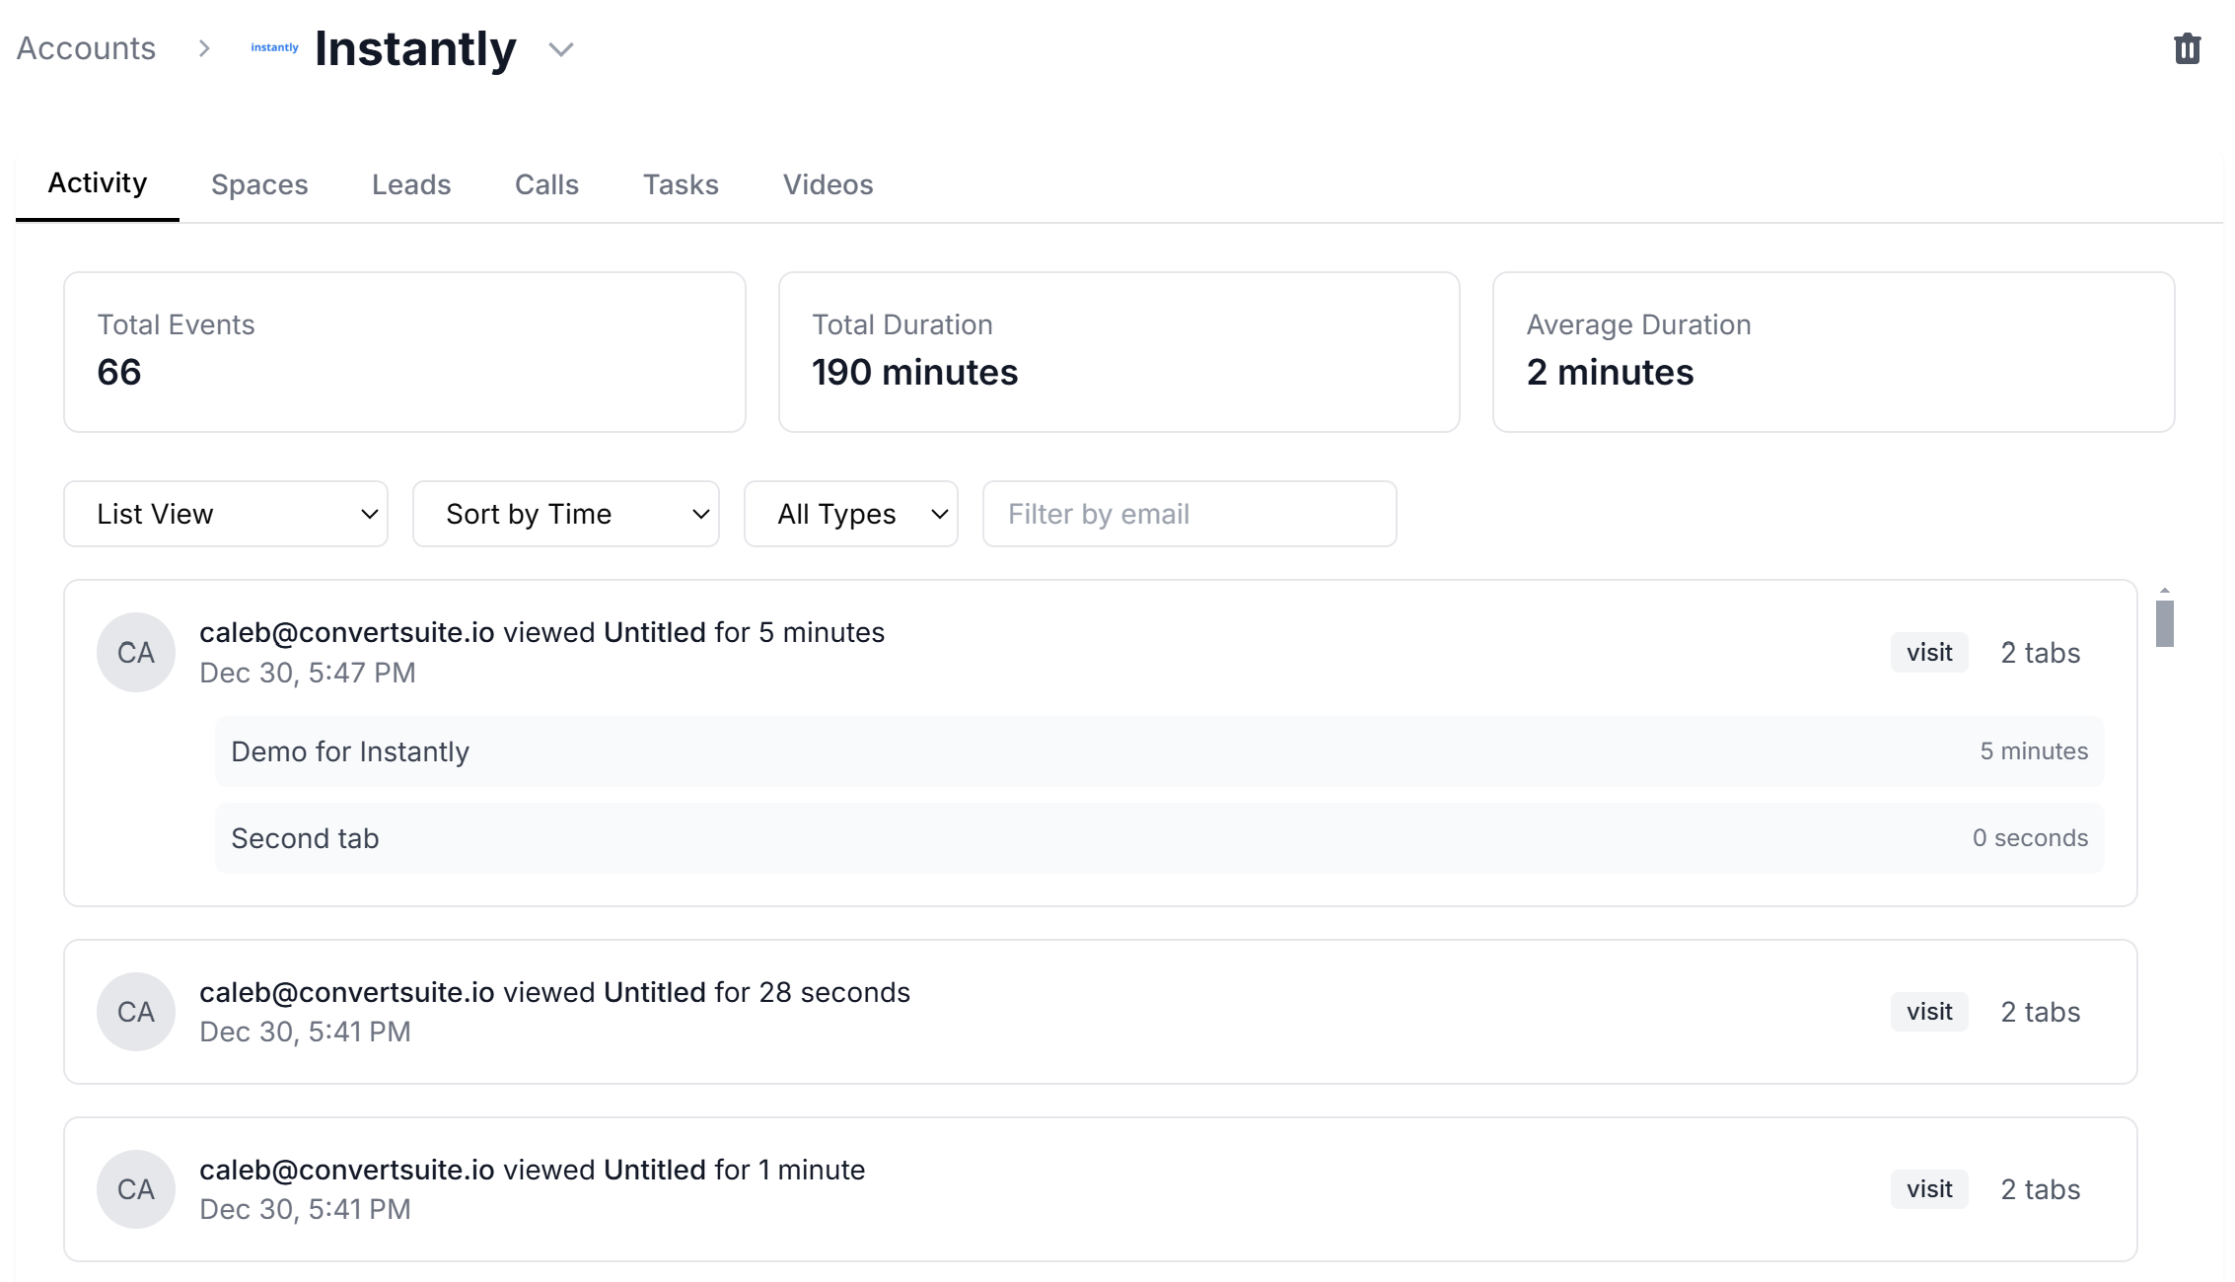
Task: Expand the Instantly account chevron
Action: tap(561, 49)
